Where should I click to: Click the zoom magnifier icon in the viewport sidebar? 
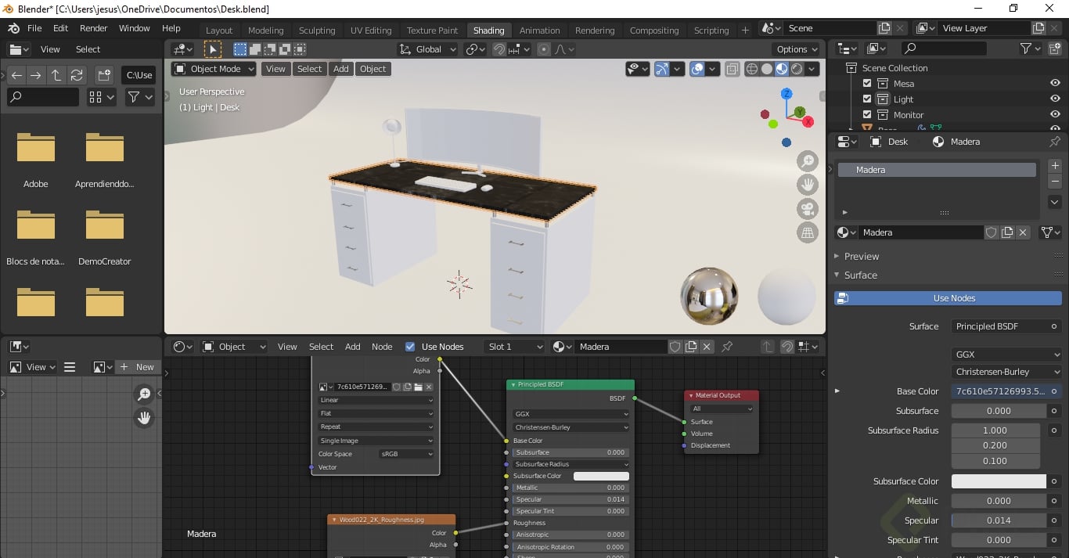[807, 160]
